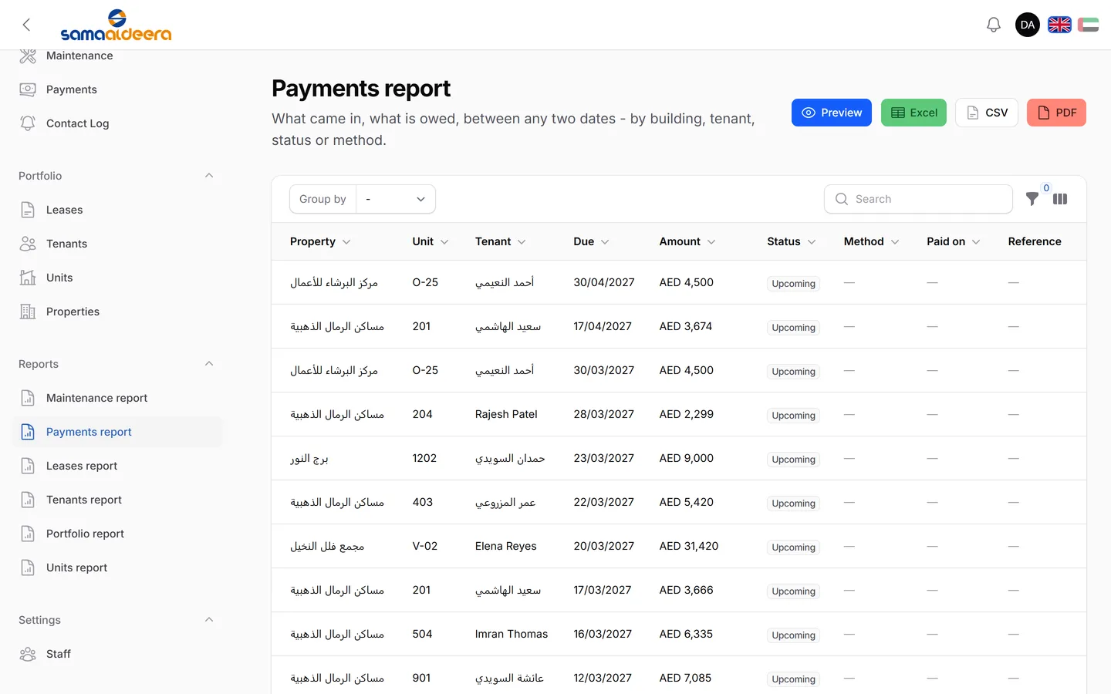Screen dimensions: 1111x694
Task: Open the Tenant column header chevron
Action: 522,242
